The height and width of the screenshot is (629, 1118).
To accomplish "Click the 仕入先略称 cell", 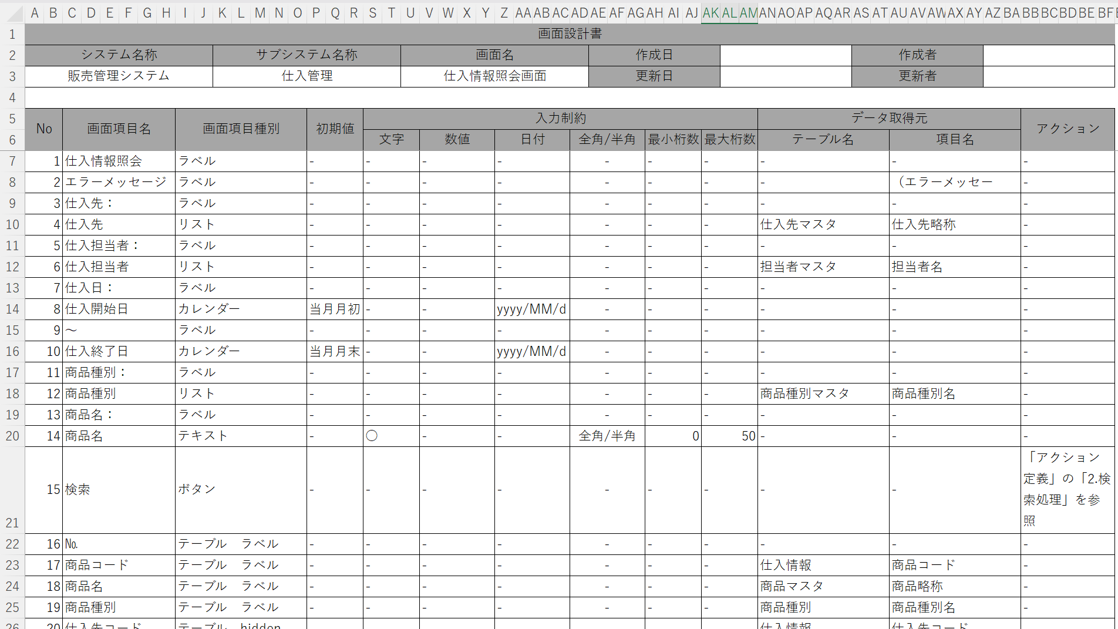I will click(x=955, y=224).
